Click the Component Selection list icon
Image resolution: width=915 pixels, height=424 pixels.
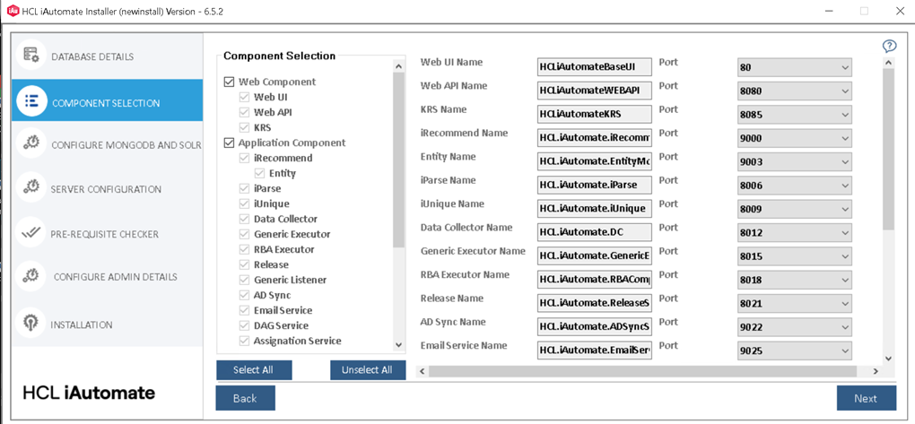31,101
